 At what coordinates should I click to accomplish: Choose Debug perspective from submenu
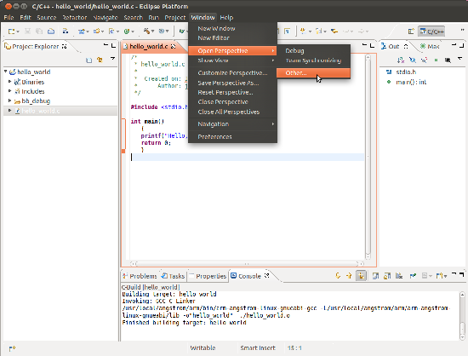point(294,51)
